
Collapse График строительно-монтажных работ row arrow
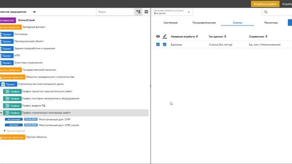(1, 113)
